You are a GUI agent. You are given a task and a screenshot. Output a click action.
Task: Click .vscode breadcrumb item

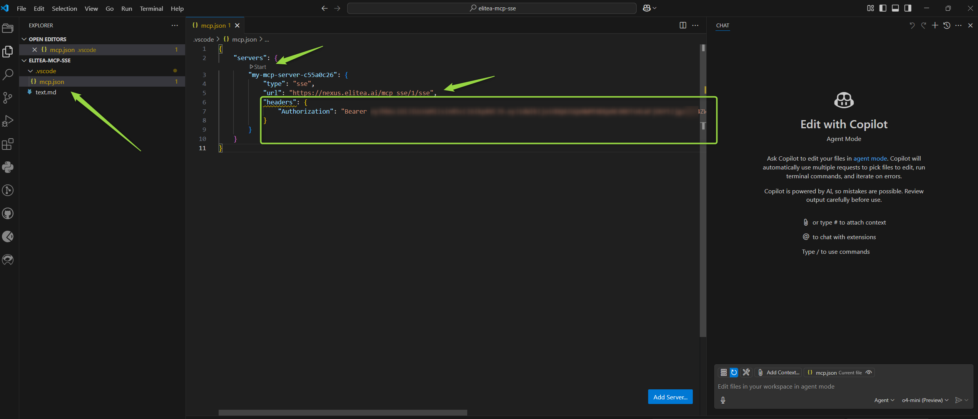click(x=204, y=39)
